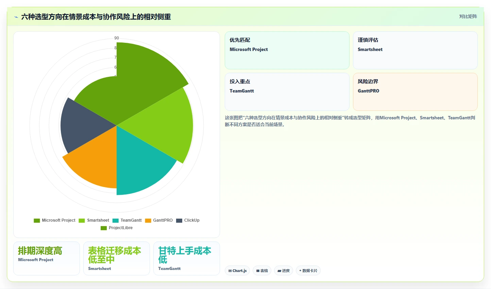Click the 甘特上手成本低 metric card
Viewport: 491px width, 289px height.
coord(187,258)
